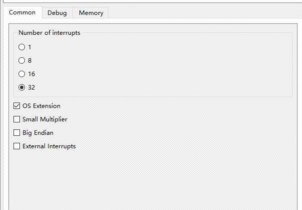Click the "External Interrupts" label text
The height and width of the screenshot is (210, 302).
[49, 146]
